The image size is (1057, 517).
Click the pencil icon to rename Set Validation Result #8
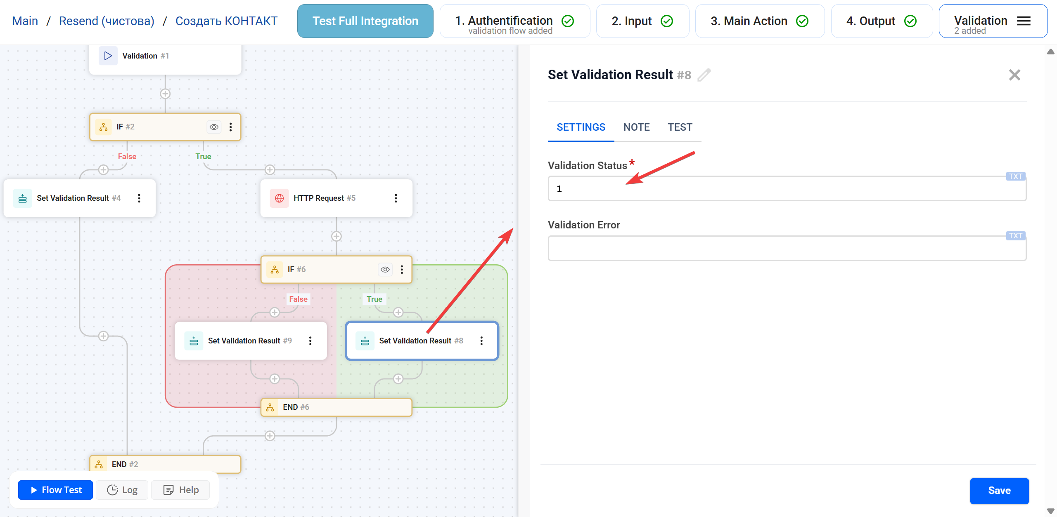coord(704,75)
